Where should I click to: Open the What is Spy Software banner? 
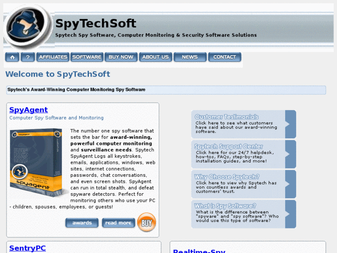[x=244, y=214]
